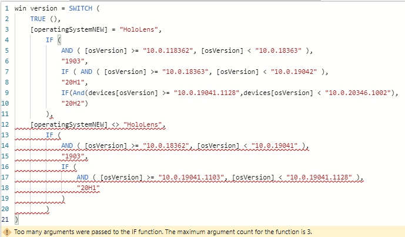Click the "1903" string on line 6

(73, 62)
